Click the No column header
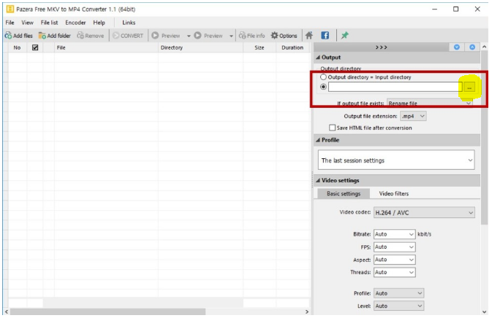The image size is (492, 318). coord(17,47)
